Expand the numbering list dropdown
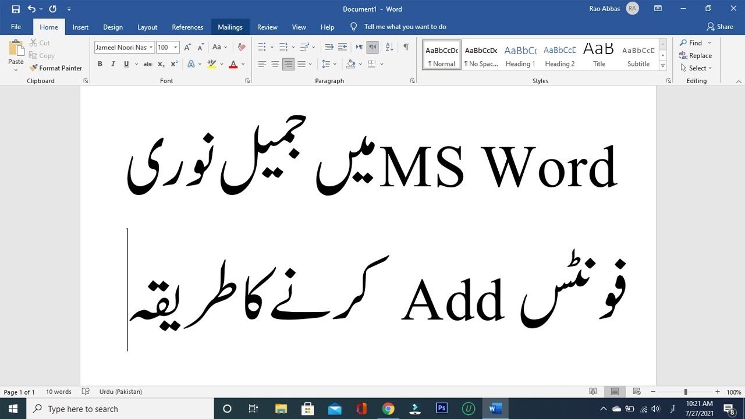The width and height of the screenshot is (745, 419). 293,47
